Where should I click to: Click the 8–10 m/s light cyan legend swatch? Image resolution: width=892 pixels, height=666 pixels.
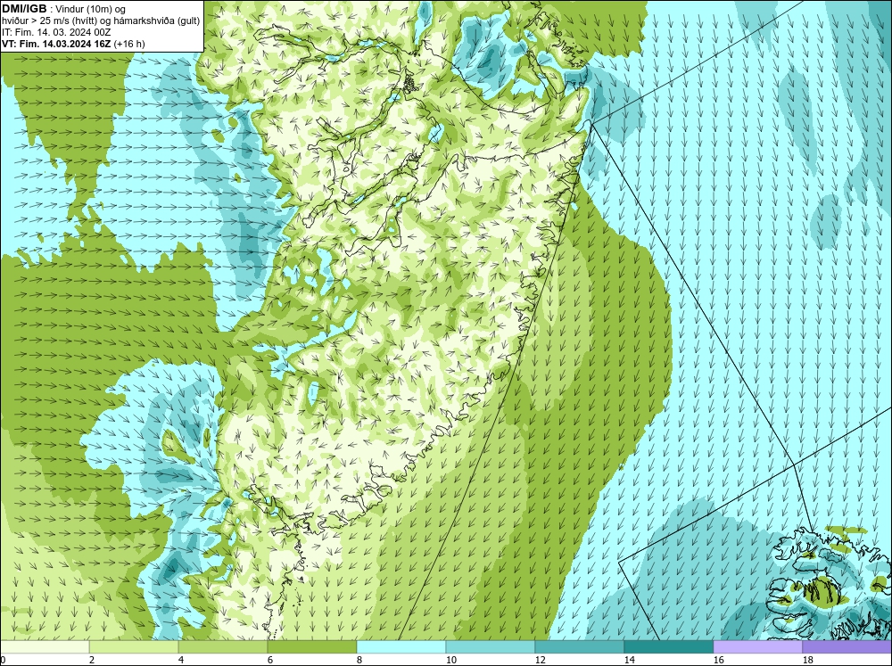401,647
